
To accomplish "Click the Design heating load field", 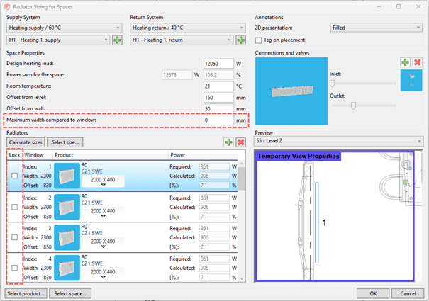I will pos(217,63).
